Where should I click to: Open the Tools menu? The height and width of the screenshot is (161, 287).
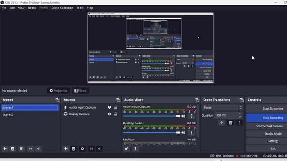(80, 8)
